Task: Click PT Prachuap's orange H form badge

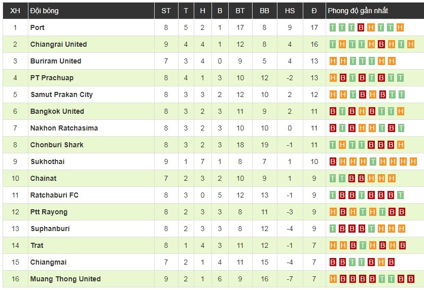Action: [x=333, y=78]
